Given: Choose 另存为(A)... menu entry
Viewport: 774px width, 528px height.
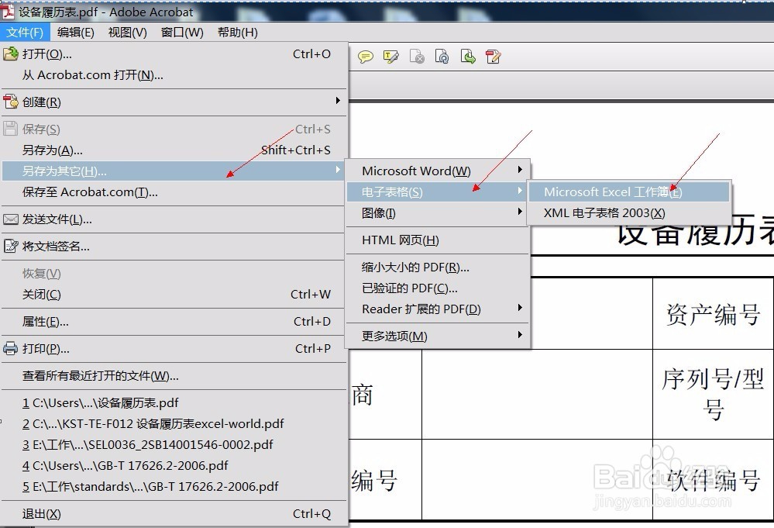Looking at the screenshot, I should [174, 150].
